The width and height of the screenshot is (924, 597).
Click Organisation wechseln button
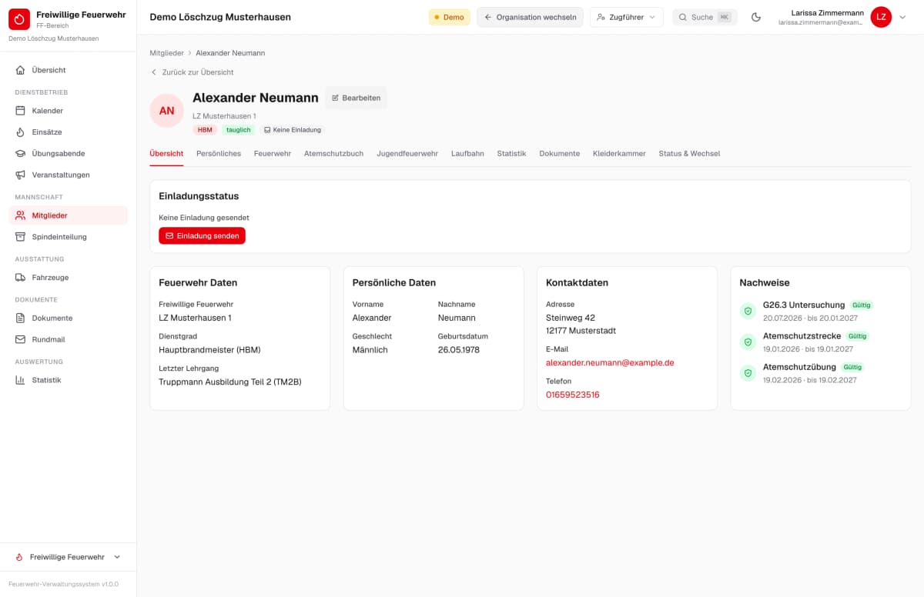tap(530, 17)
